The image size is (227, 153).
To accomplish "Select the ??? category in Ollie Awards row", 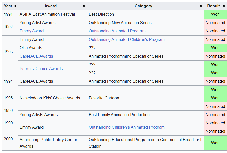I will (145, 48).
